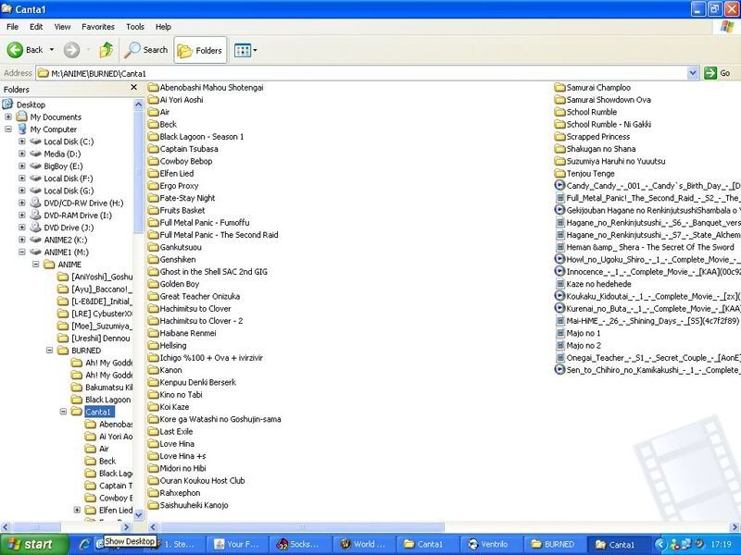
Task: Expand Media (D:) drive node
Action: point(21,154)
